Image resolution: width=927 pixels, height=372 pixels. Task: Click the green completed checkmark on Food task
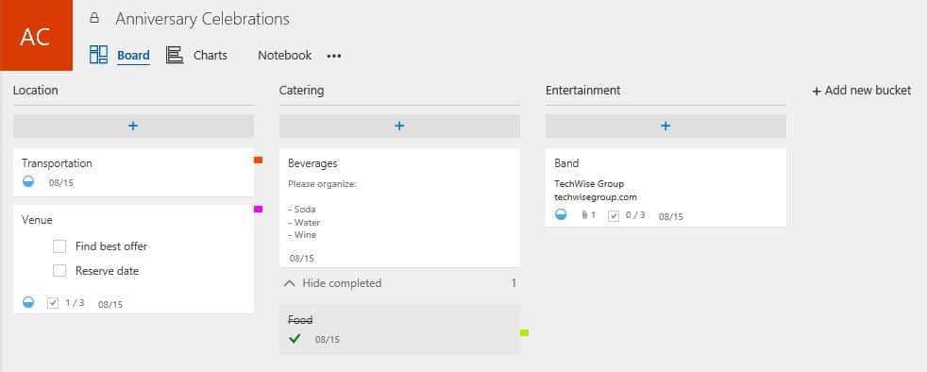pos(295,338)
